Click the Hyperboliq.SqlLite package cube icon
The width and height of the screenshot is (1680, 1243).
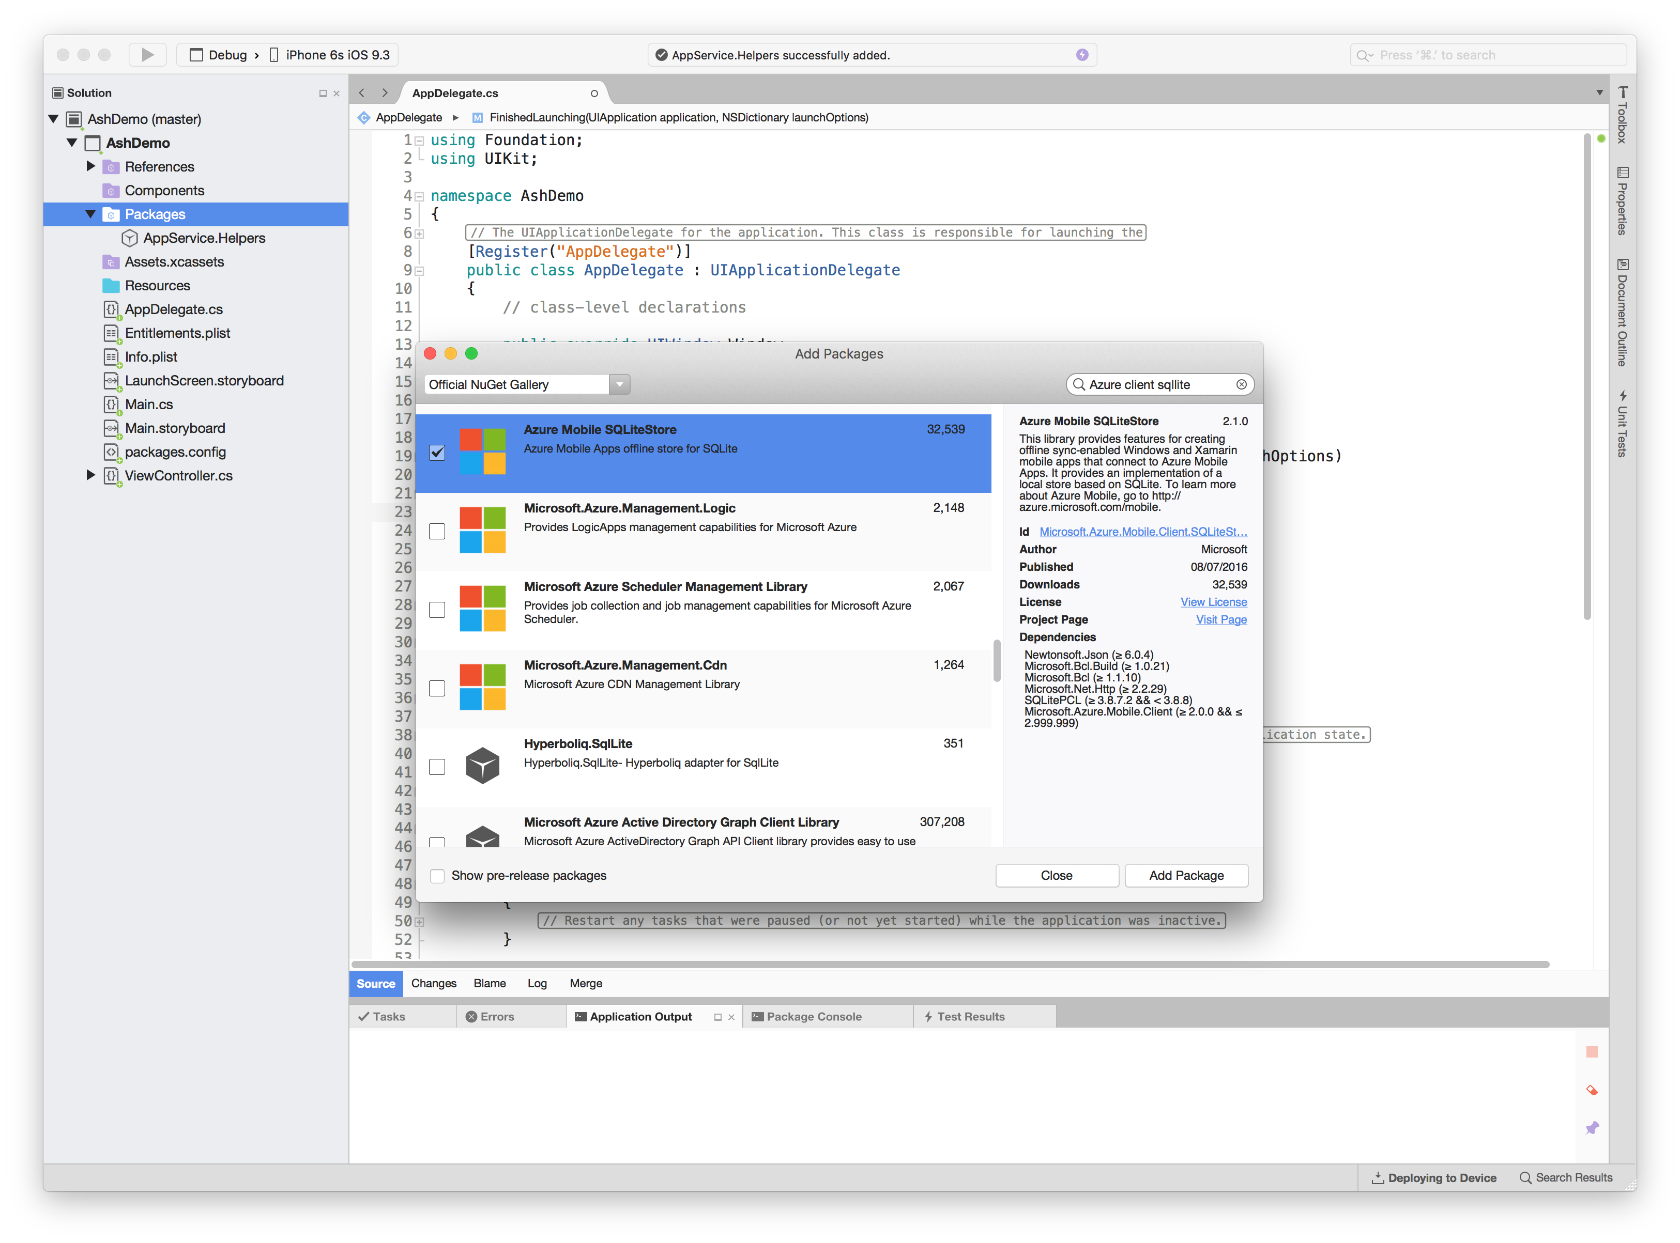click(482, 766)
